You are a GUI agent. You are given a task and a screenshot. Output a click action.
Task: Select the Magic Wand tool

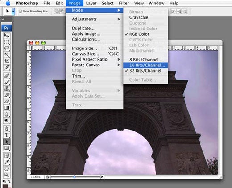(7, 55)
